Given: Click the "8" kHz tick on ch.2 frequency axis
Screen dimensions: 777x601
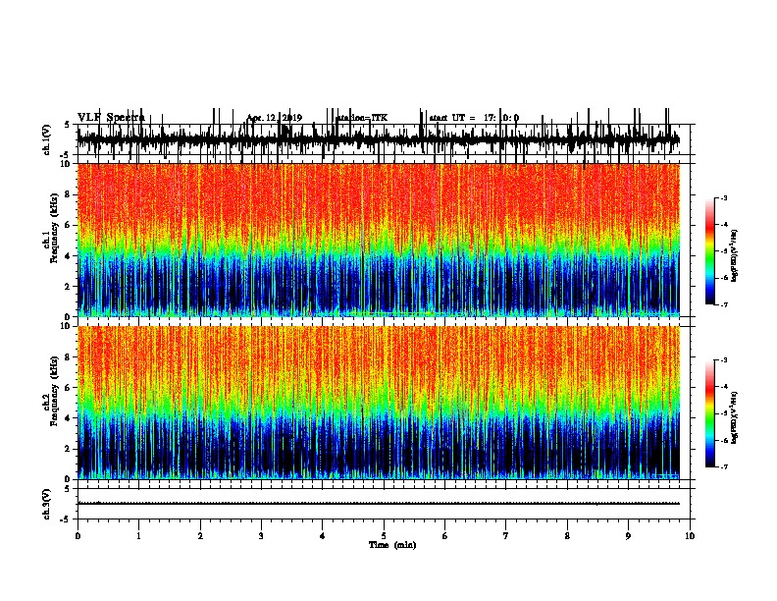Looking at the screenshot, I should [68, 357].
